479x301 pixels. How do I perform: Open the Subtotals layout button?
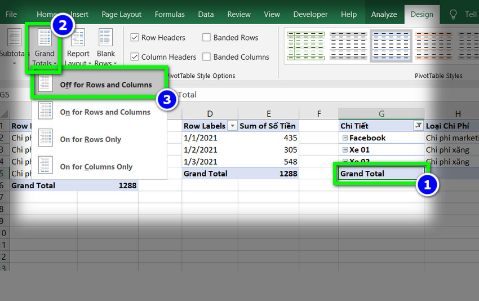click(x=13, y=47)
